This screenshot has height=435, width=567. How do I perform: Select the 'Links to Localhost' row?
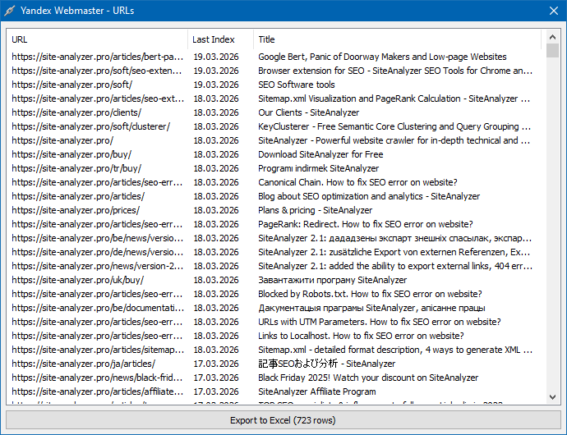(x=276, y=336)
